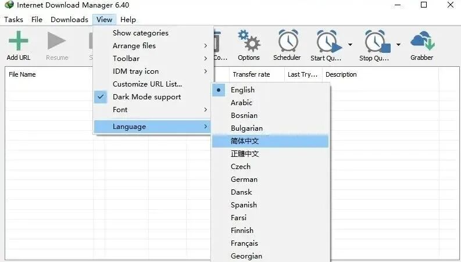The width and height of the screenshot is (461, 262).
Task: Click the Stop Queue clock icon
Action: pyautogui.click(x=377, y=41)
